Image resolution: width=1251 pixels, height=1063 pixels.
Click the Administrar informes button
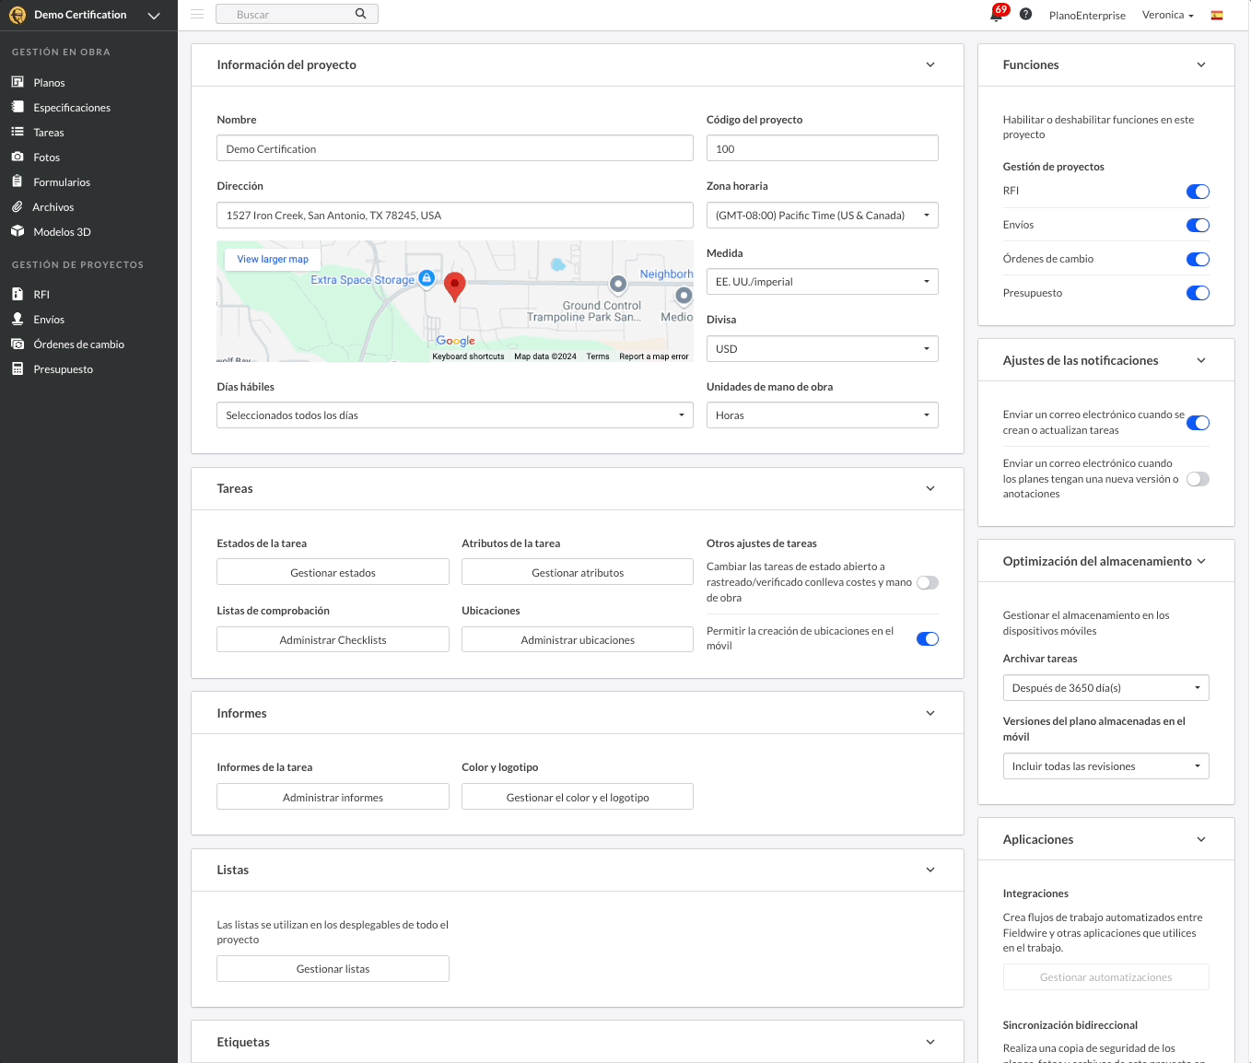[x=333, y=797]
